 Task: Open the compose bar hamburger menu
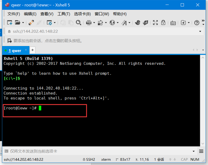[x=201, y=151]
